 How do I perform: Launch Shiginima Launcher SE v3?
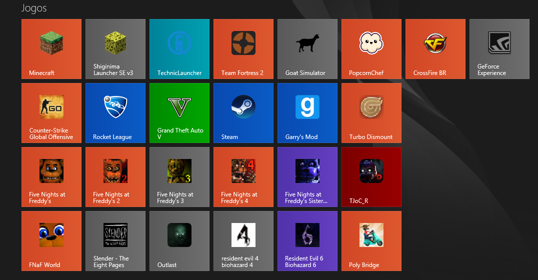[x=115, y=49]
